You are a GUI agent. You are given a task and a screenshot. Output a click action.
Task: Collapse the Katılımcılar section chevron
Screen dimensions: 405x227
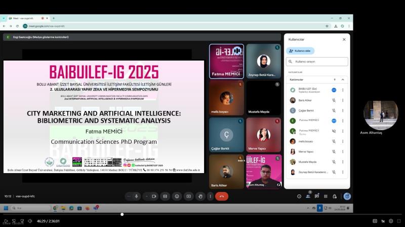click(343, 80)
